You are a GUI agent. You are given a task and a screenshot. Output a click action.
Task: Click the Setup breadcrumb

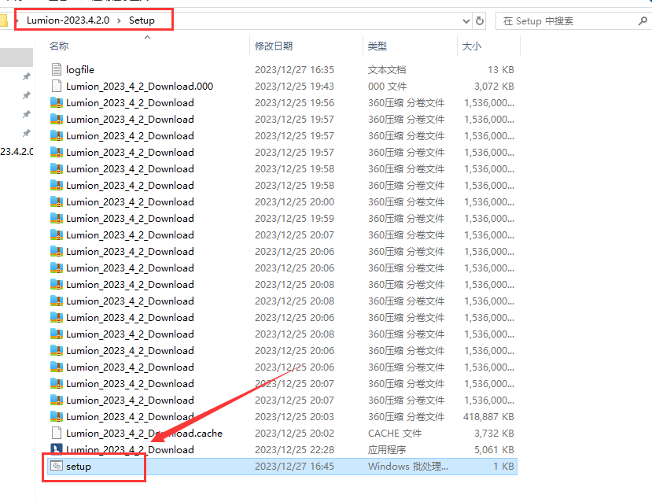tap(142, 20)
